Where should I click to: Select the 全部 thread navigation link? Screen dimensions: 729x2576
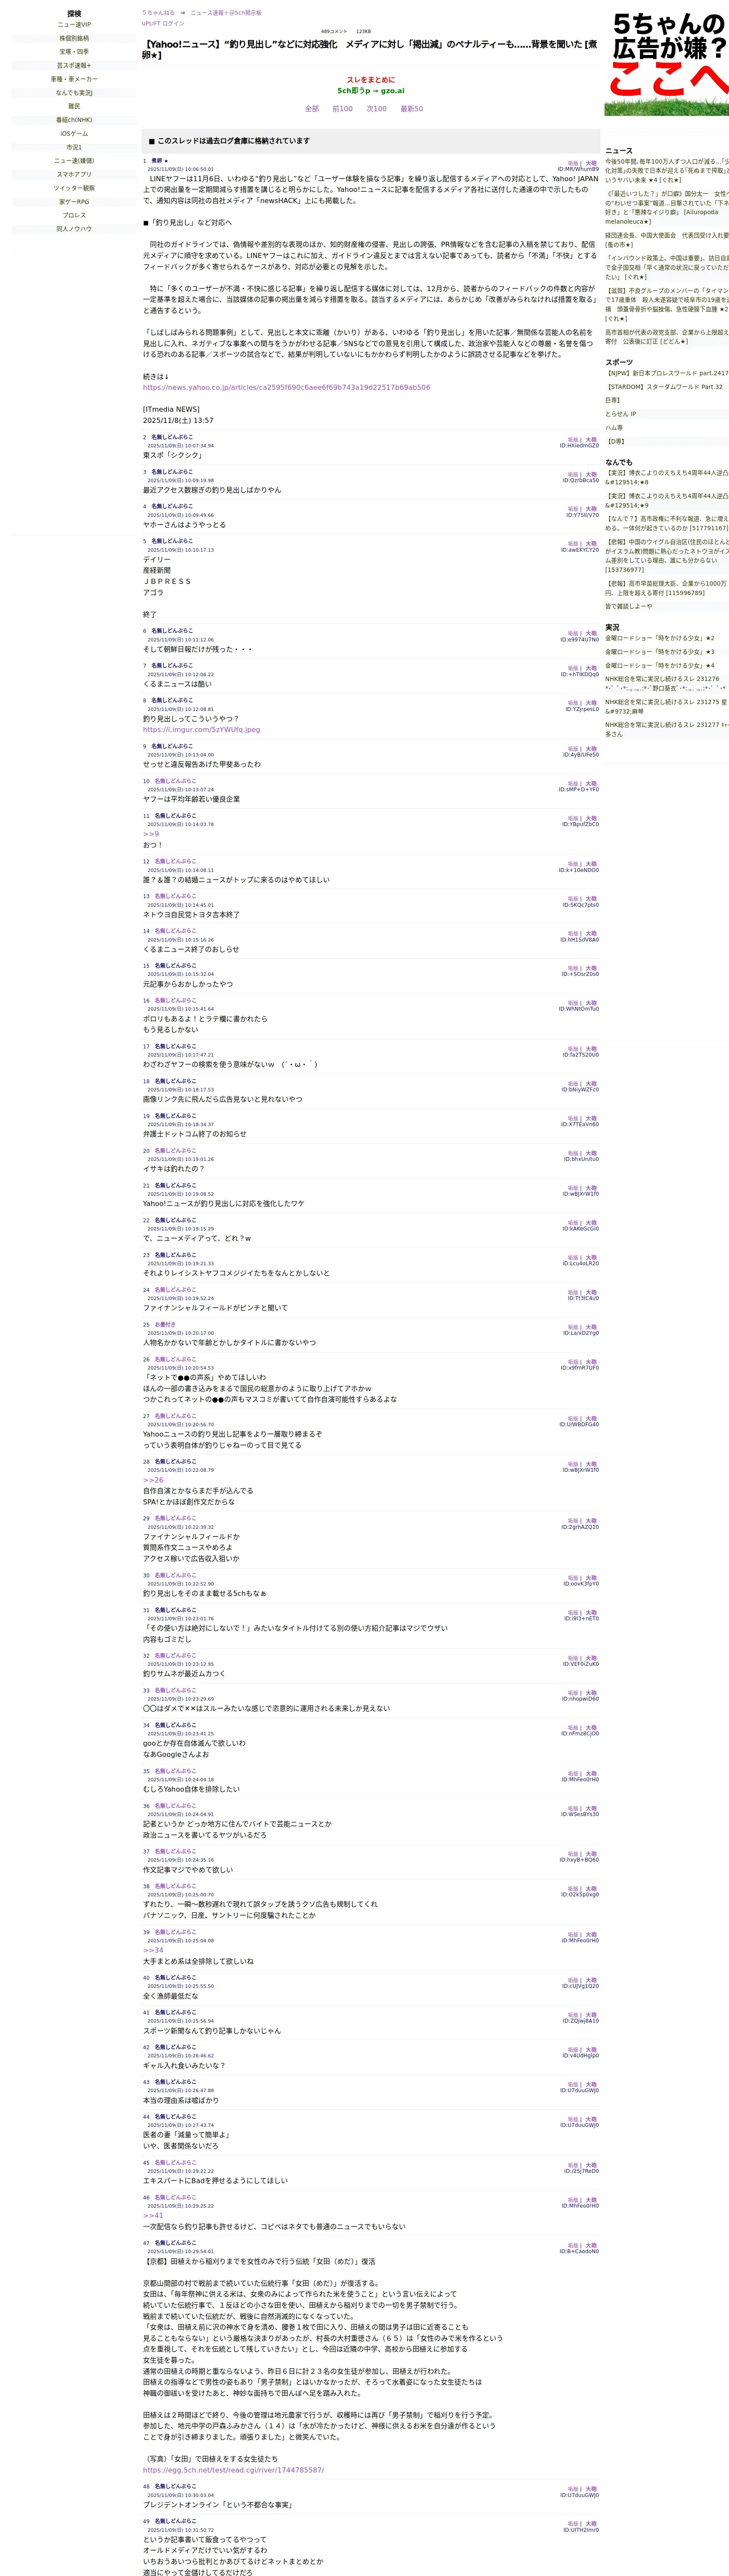pos(312,109)
